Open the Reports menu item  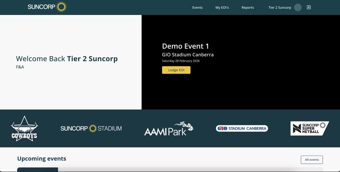(248, 8)
